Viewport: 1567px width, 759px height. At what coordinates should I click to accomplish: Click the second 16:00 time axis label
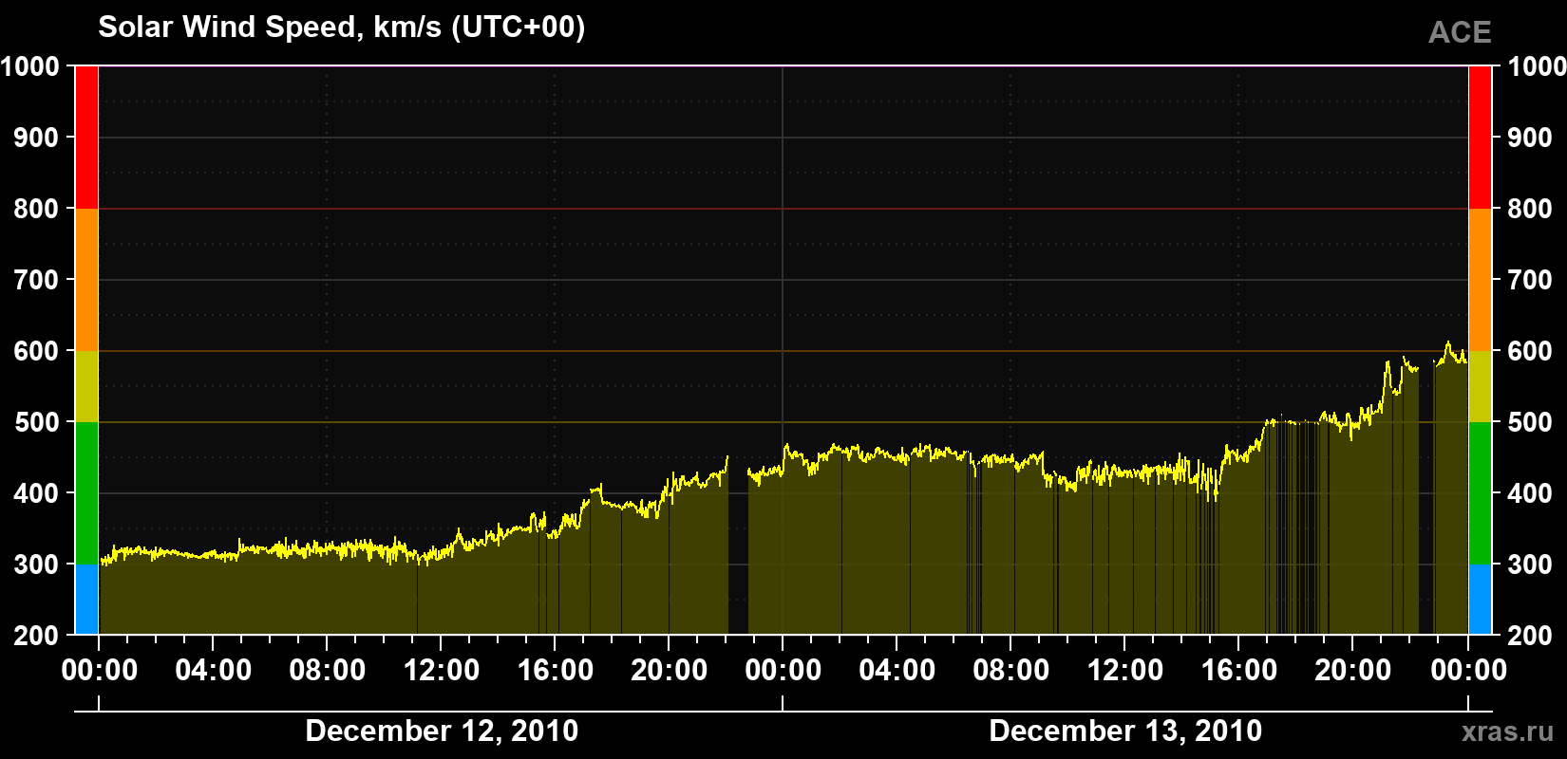tap(1239, 671)
